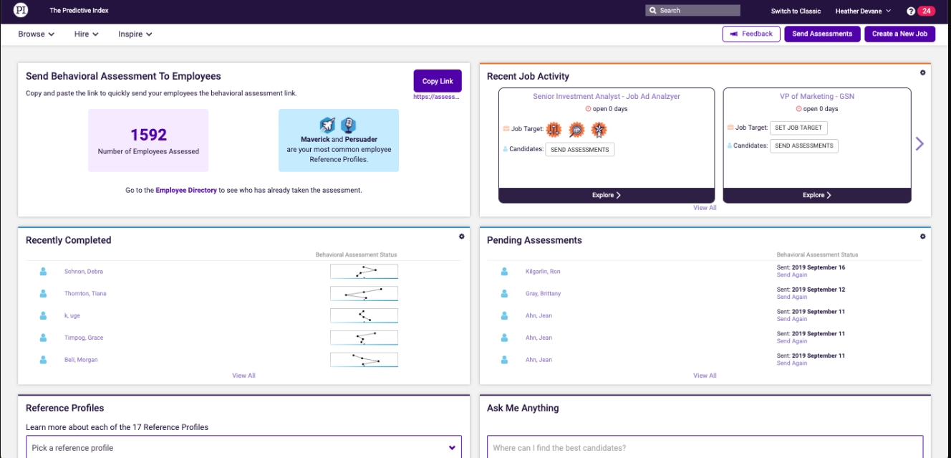951x458 pixels.
Task: Click third job target badge icon
Action: pos(599,130)
